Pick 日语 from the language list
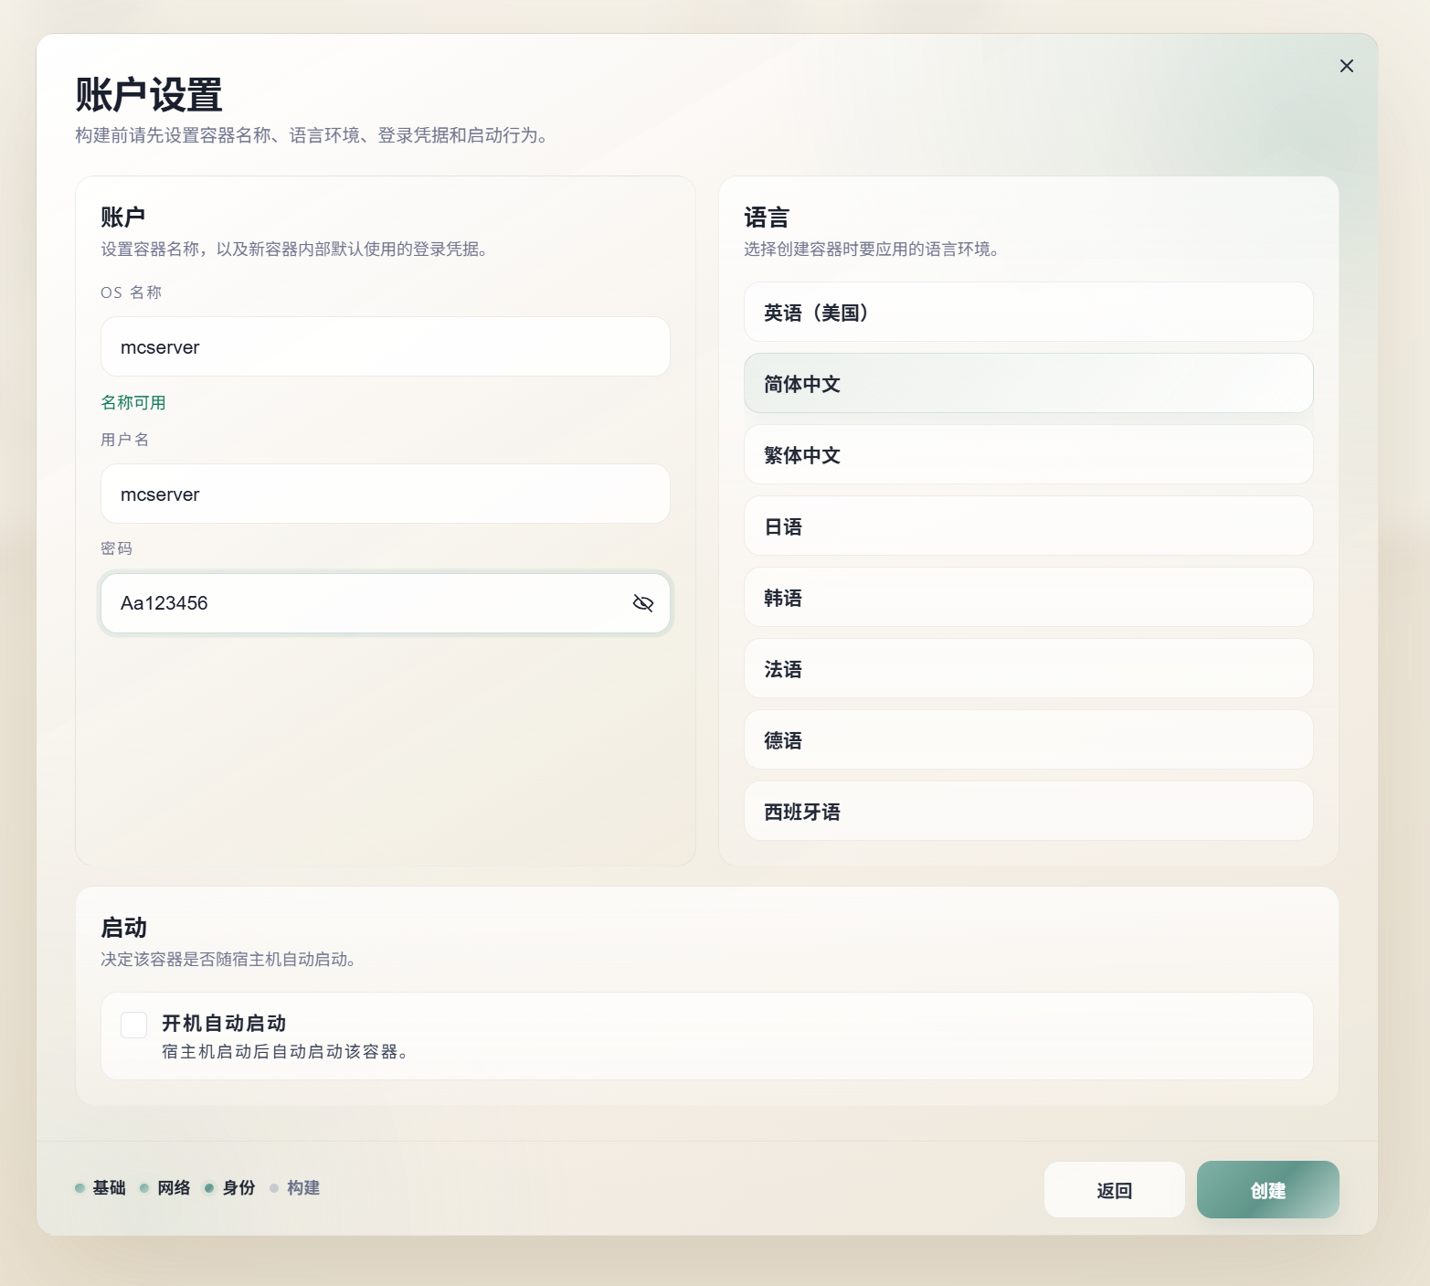The width and height of the screenshot is (1430, 1286). (x=1028, y=526)
